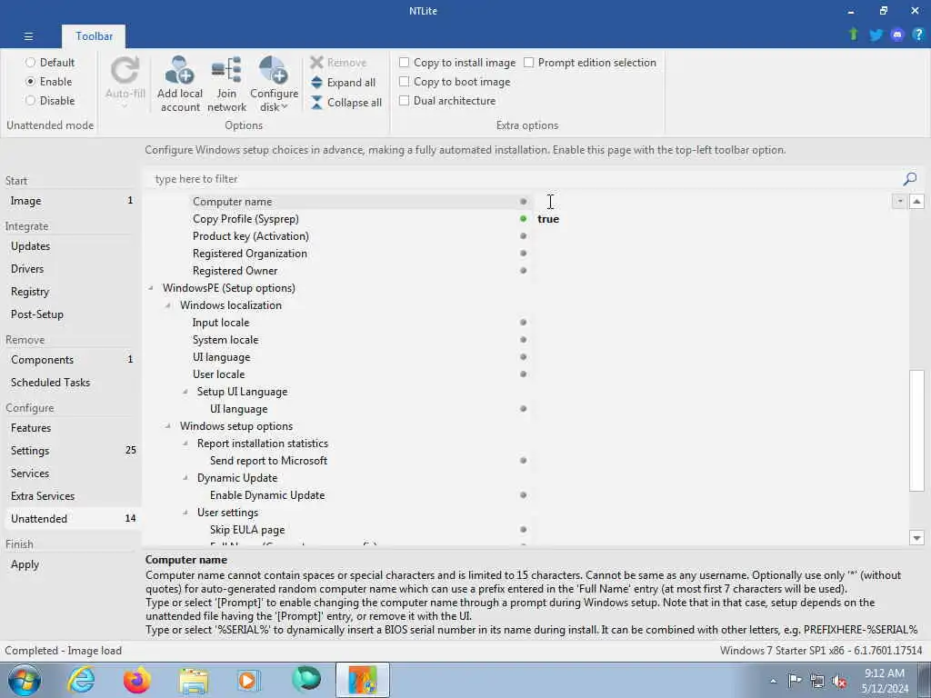This screenshot has width=931, height=698.
Task: Check Dual architecture
Action: (405, 100)
